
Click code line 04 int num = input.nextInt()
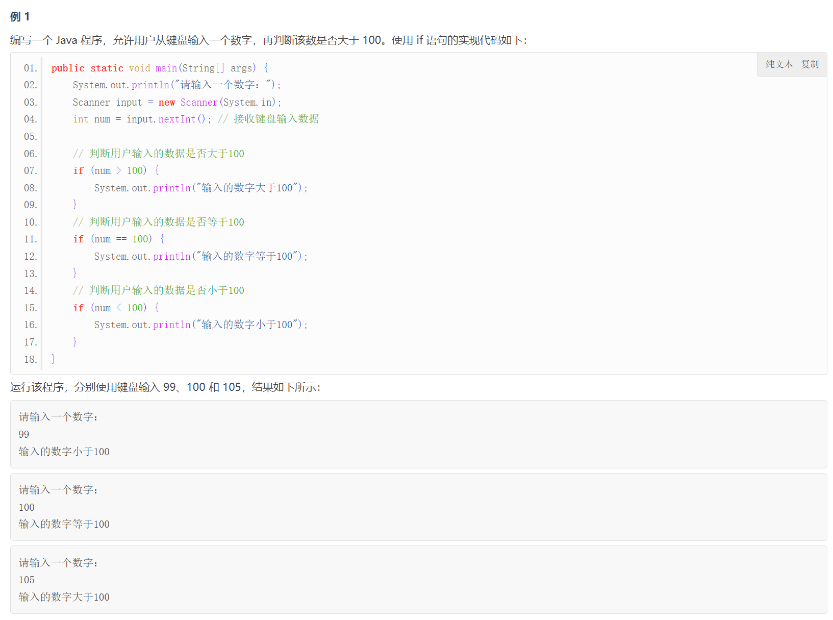click(142, 119)
